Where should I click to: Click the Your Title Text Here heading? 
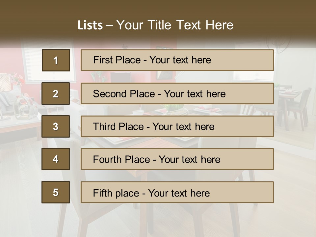175,25
